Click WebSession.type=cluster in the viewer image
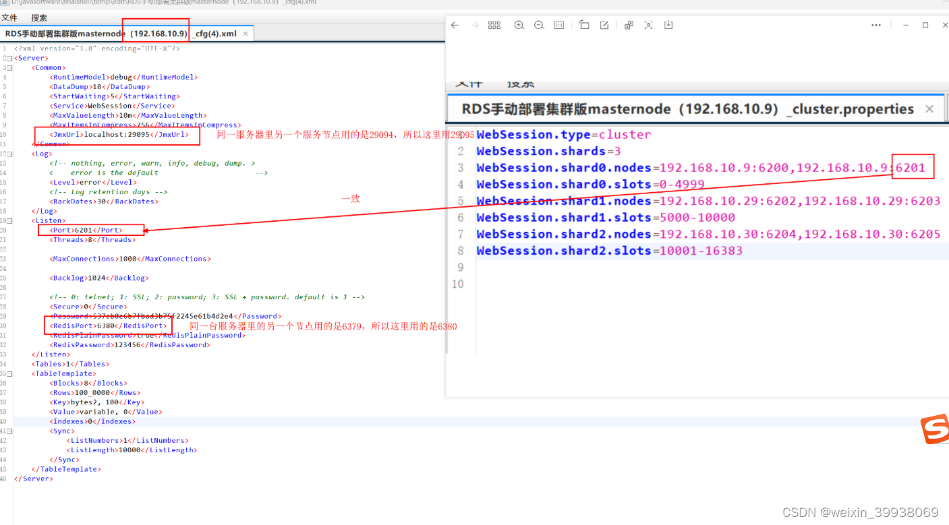The width and height of the screenshot is (949, 525). coord(564,135)
